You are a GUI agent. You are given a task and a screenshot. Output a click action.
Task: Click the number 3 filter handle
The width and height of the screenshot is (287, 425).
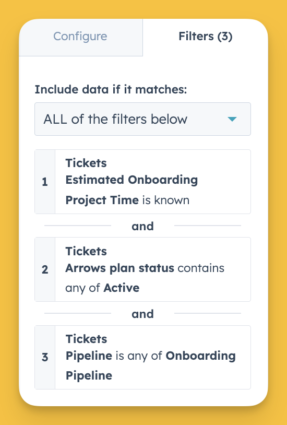click(x=45, y=357)
